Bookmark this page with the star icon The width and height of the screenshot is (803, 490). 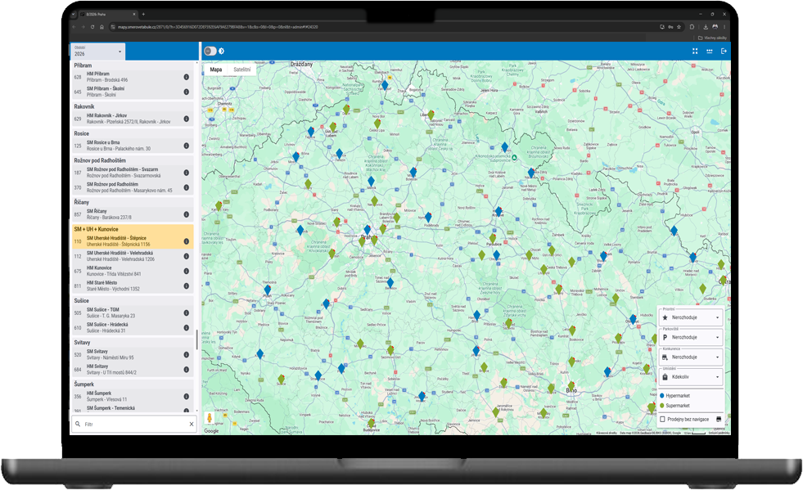pyautogui.click(x=679, y=27)
